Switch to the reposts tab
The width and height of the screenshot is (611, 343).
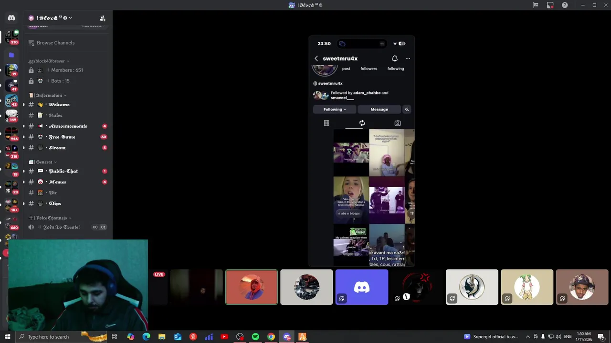click(x=362, y=123)
